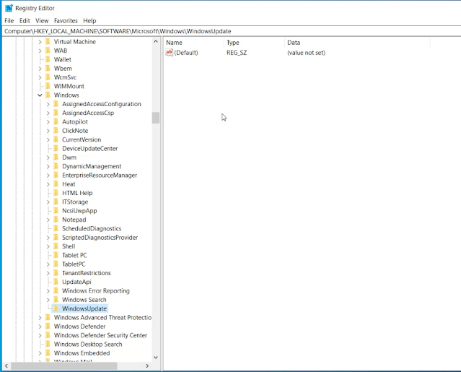Click the ScriptedDiagnosticsProvider folder icon
The height and width of the screenshot is (372, 461).
(x=56, y=238)
